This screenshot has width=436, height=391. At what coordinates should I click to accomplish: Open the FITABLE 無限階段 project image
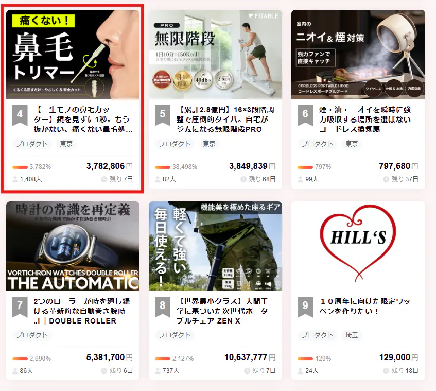point(215,55)
